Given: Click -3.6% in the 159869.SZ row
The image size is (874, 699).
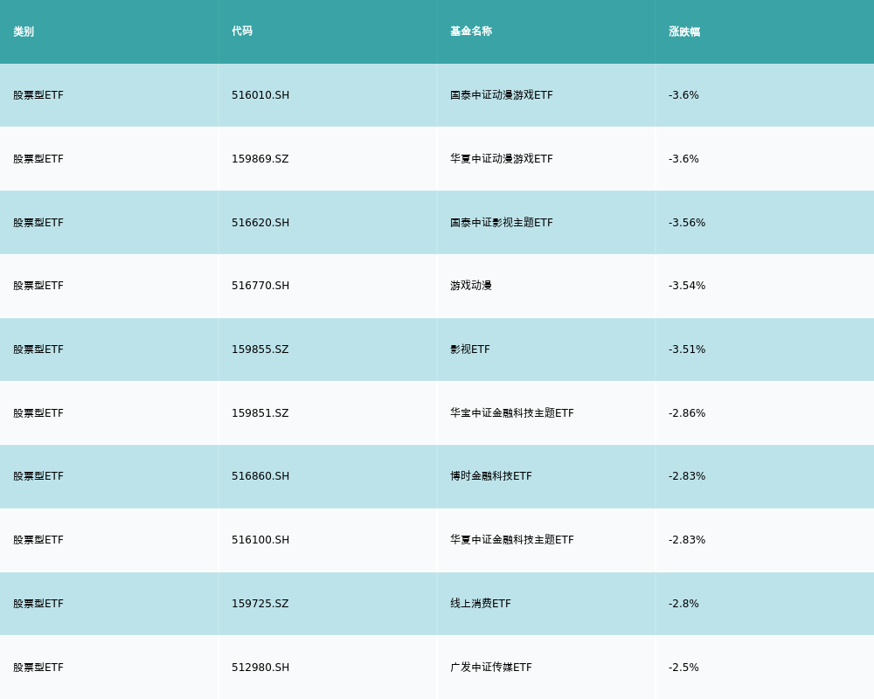Looking at the screenshot, I should coord(683,159).
